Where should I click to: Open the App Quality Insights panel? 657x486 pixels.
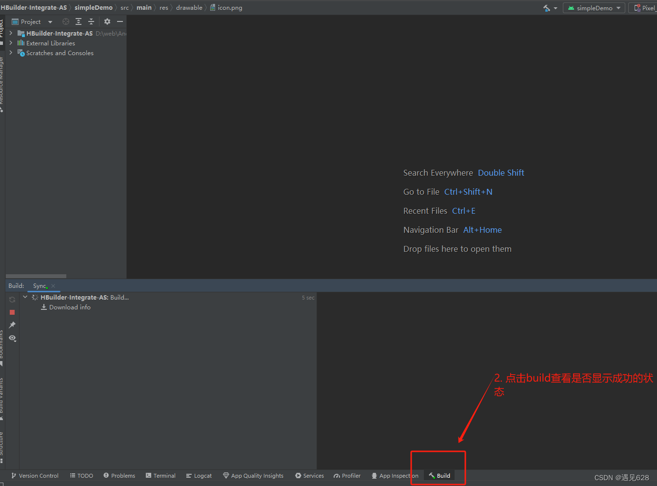click(253, 475)
